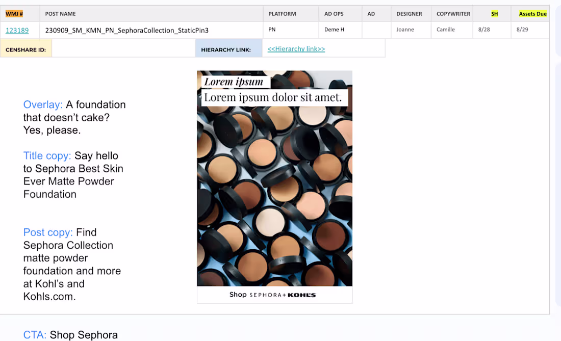Select the Overlay copy text block
The width and height of the screenshot is (561, 341).
[74, 117]
